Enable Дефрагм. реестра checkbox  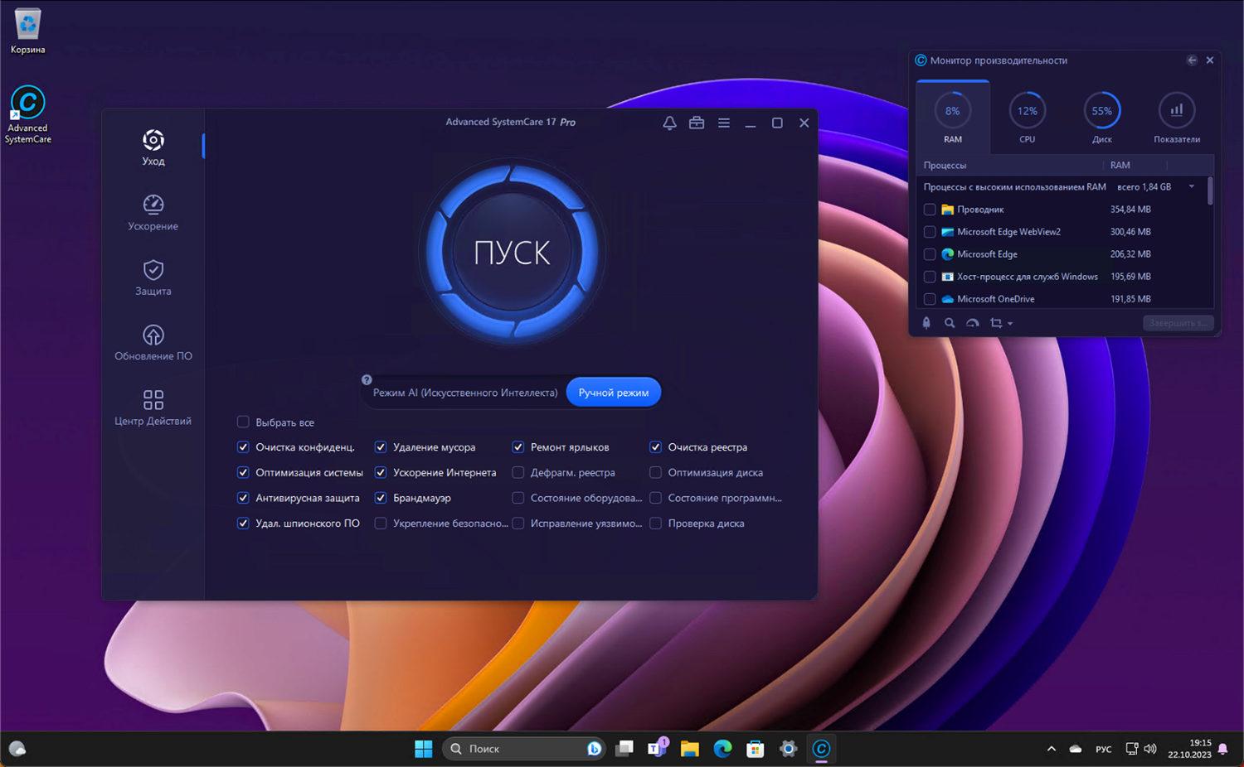(518, 472)
